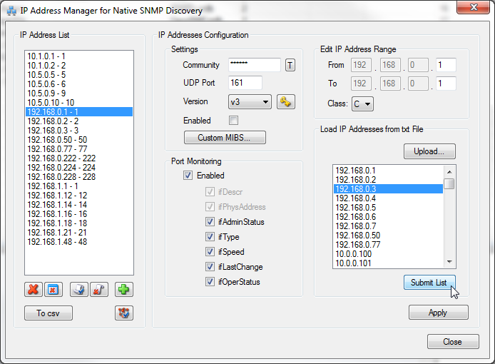Screen dimensions: 495x364
Task: Toggle the Enabled checkbox under Settings
Action: click(x=233, y=121)
